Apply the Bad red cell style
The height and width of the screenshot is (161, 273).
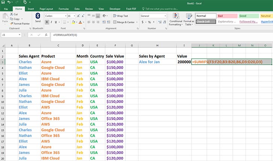(227, 16)
